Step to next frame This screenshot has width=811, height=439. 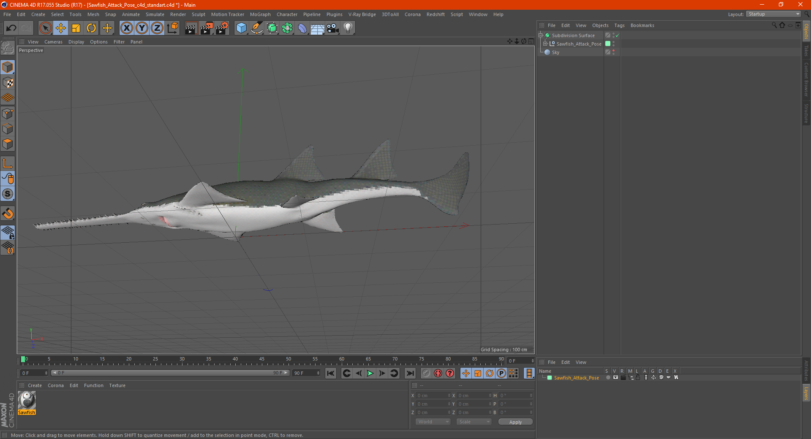pyautogui.click(x=382, y=373)
